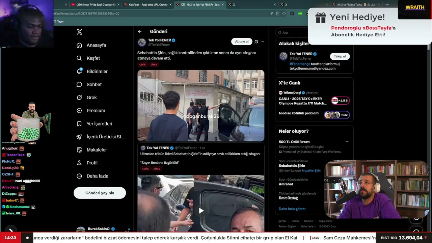Click the Gizlilik footer link
Screen dimensions: 432x243
click(295, 221)
